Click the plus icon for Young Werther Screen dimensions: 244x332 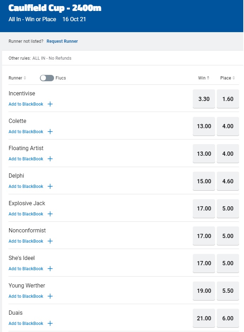50,296
